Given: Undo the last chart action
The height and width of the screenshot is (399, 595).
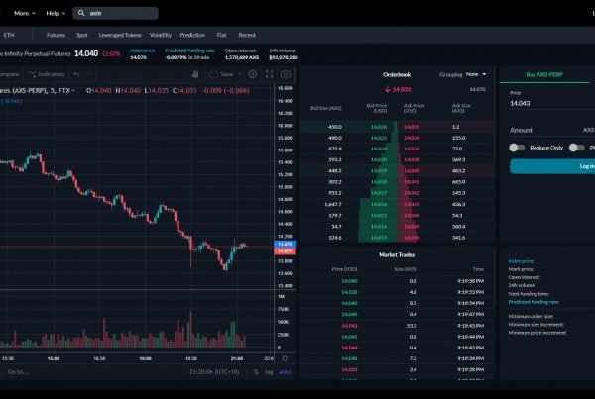Looking at the screenshot, I should (76, 74).
